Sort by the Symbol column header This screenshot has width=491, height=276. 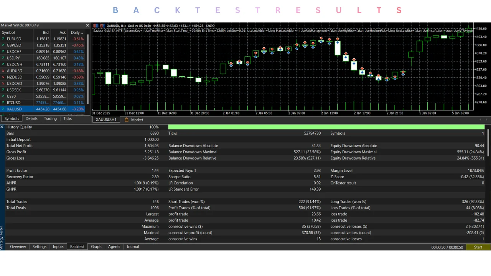point(17,33)
